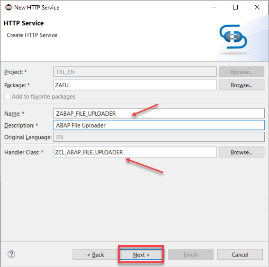
Task: Click the Original Language field EN
Action: click(159, 137)
